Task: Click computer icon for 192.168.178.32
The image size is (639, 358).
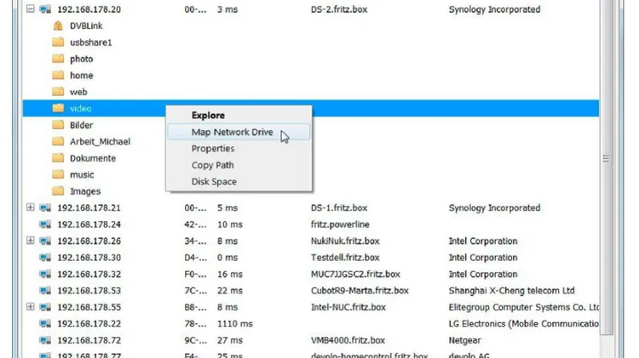Action: (45, 274)
